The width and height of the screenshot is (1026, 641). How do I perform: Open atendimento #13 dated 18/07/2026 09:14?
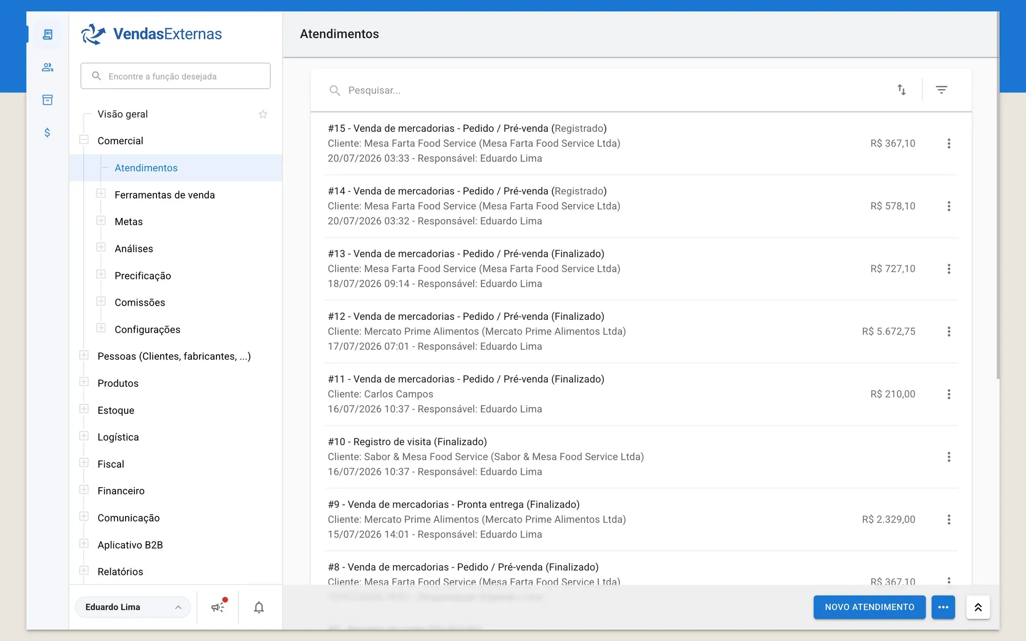pyautogui.click(x=641, y=269)
